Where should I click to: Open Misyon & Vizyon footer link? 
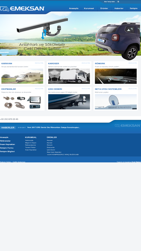(x=31, y=143)
